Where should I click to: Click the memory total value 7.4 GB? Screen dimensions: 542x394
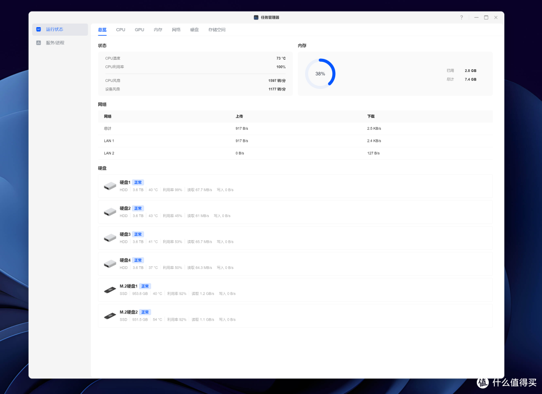(x=470, y=79)
